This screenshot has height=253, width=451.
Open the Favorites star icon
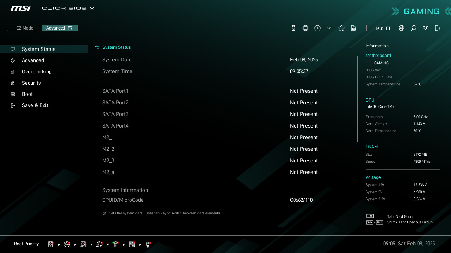coord(341,28)
